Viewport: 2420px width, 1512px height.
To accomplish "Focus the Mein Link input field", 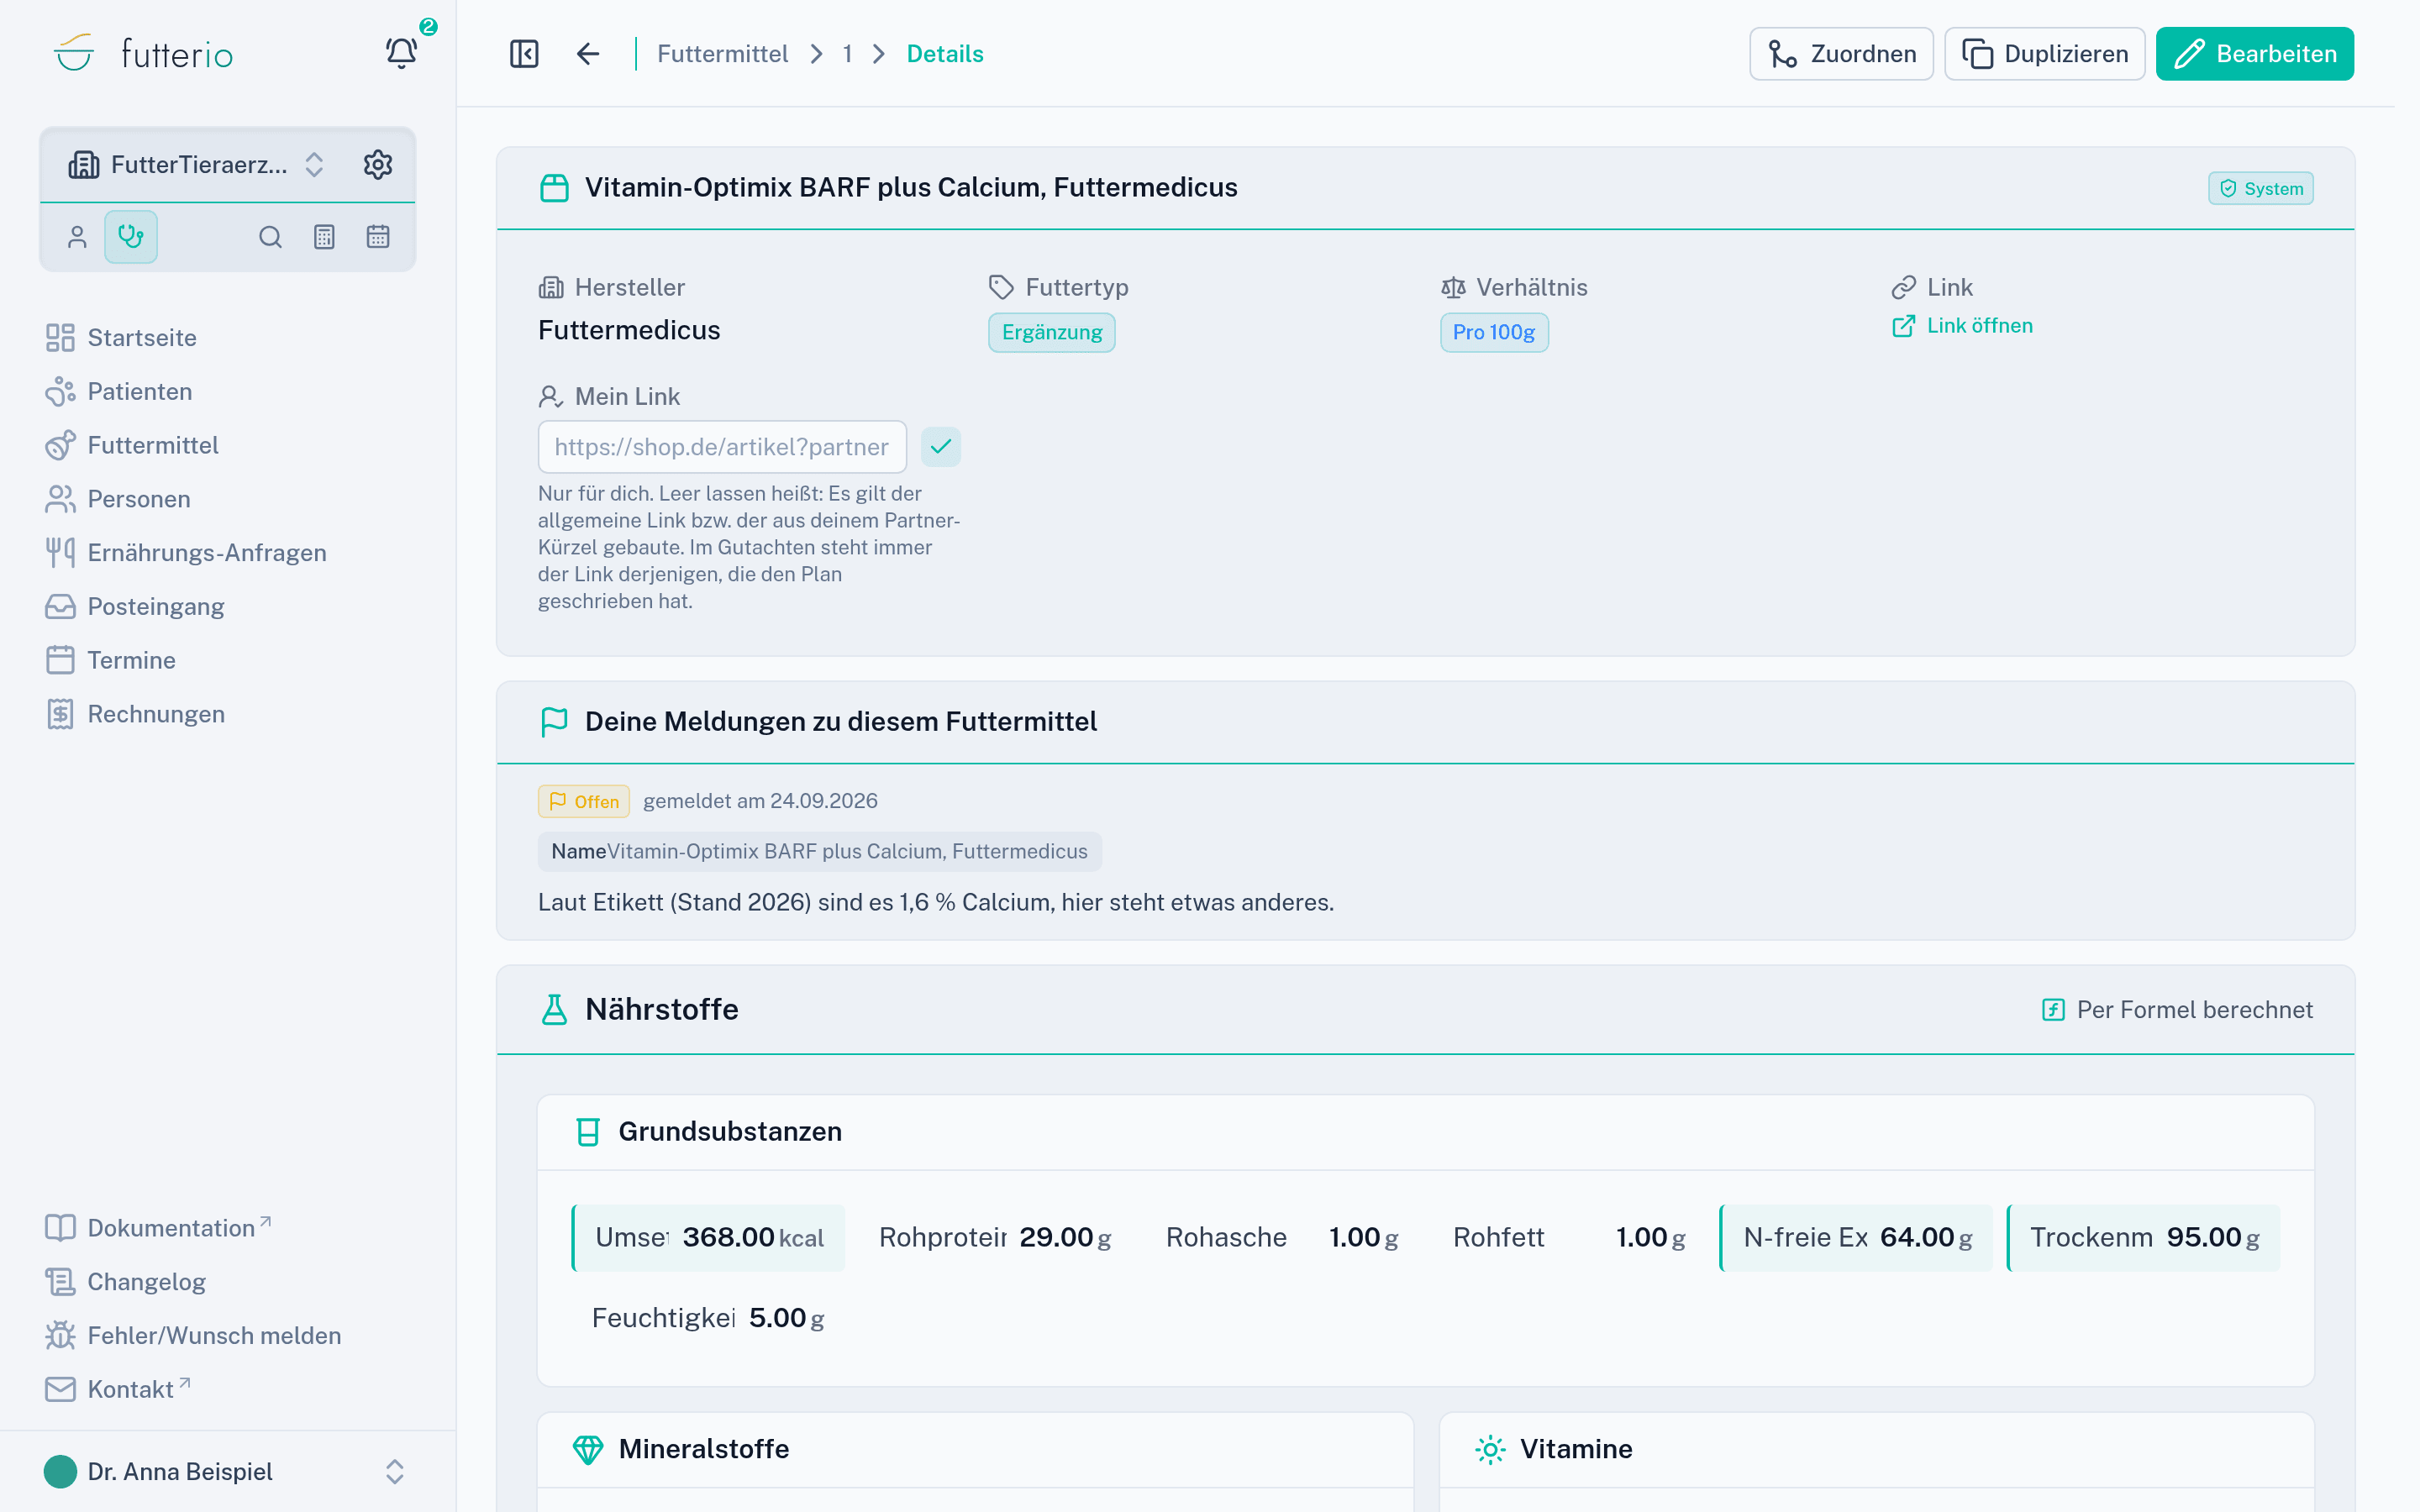I will pos(722,447).
